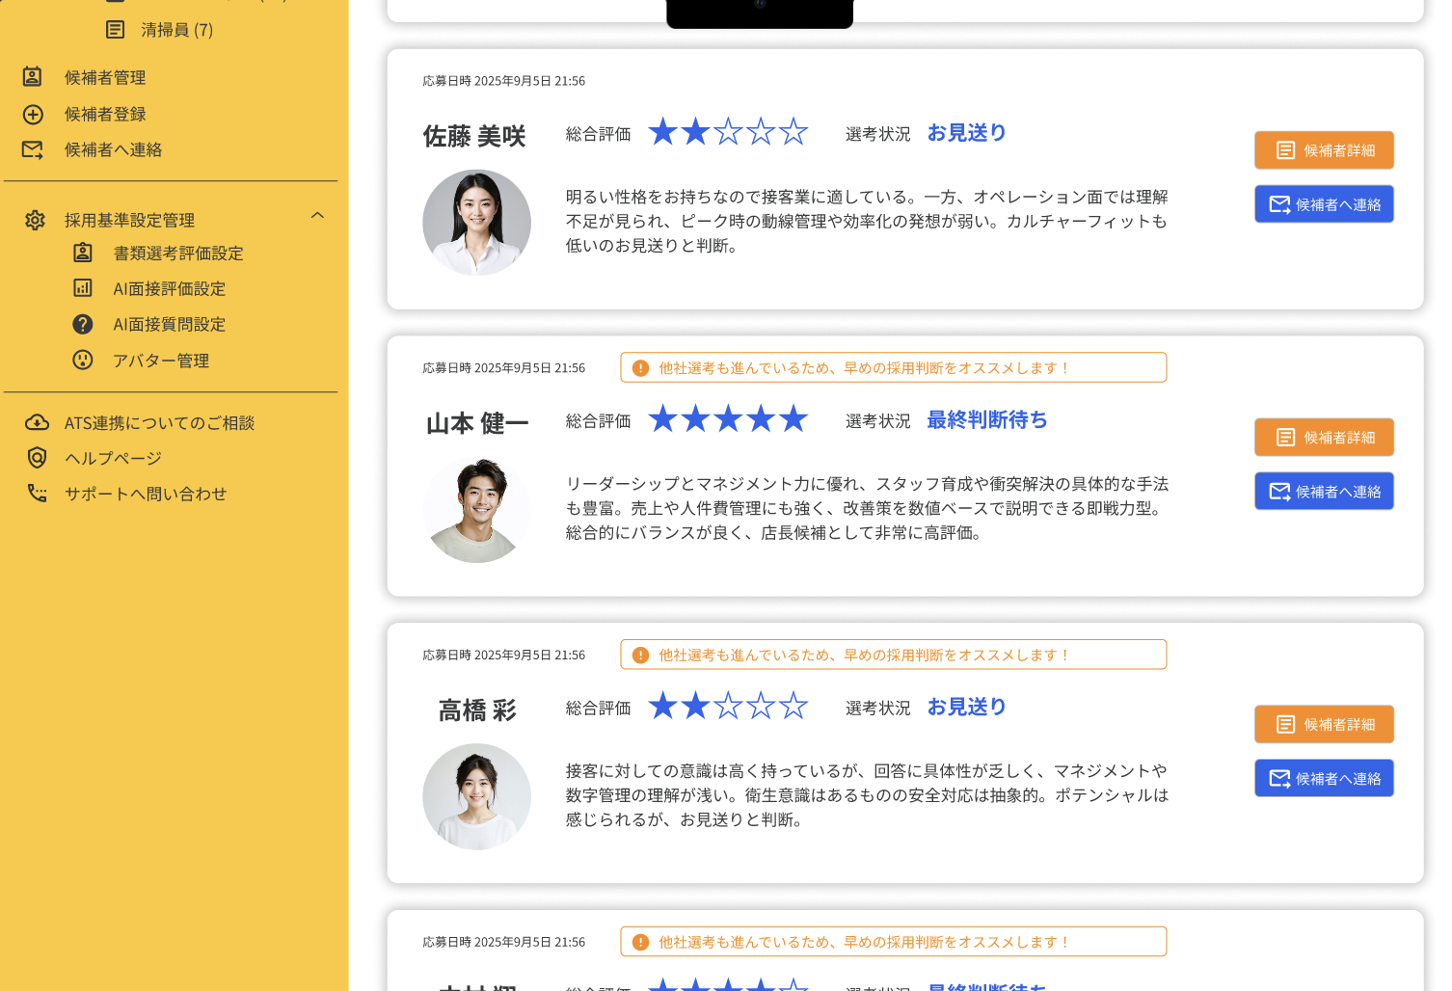
Task: Open the 候補者管理 sidebar icon
Action: click(35, 77)
